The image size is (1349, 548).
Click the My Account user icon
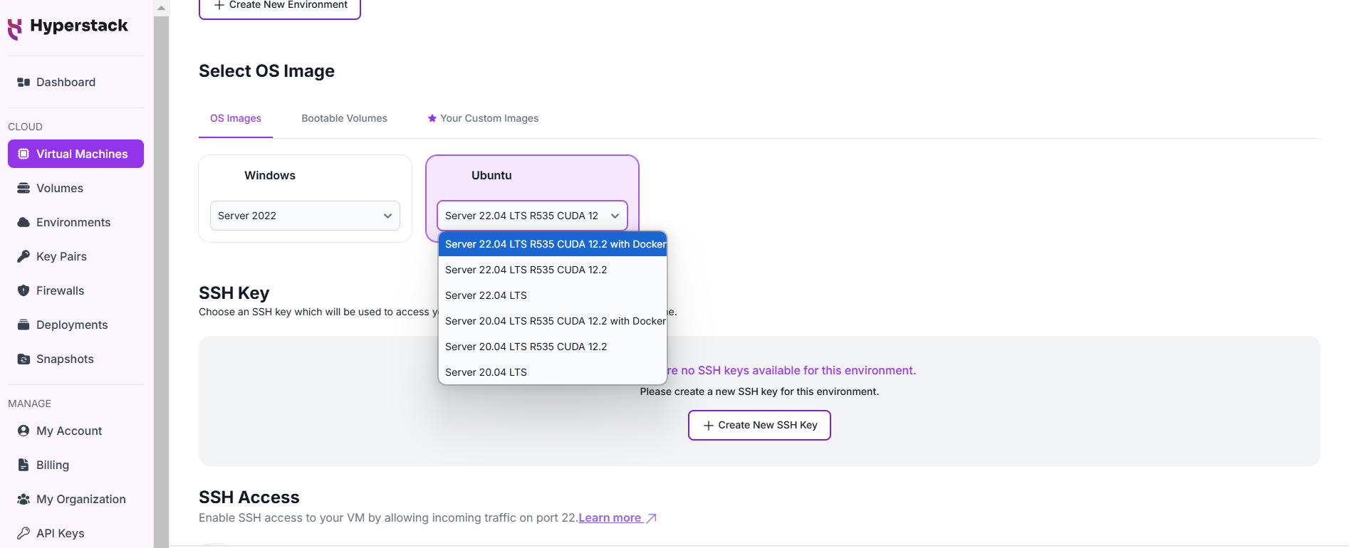pyautogui.click(x=24, y=431)
